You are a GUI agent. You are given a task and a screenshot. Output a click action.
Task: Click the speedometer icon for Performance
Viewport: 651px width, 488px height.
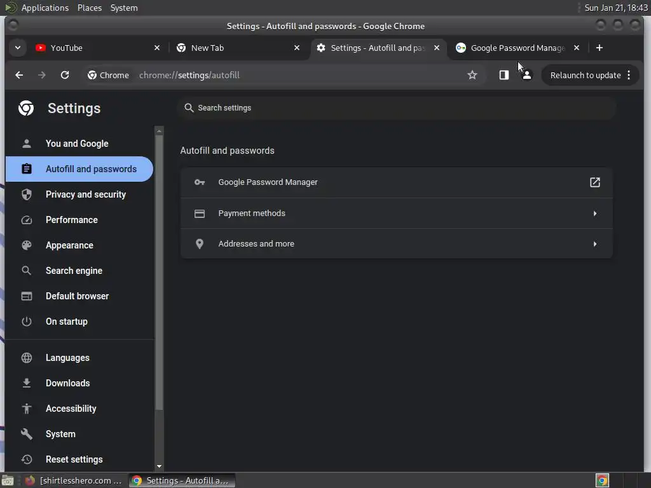[27, 220]
